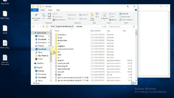The height and width of the screenshot is (98, 174).
Task: Click Select none in ribbon
Action: tap(125, 17)
